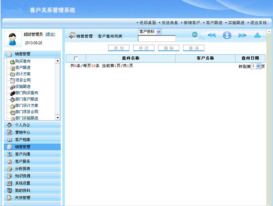Click the 查询 button
Viewport: 273px width, 206px height.
(193, 48)
